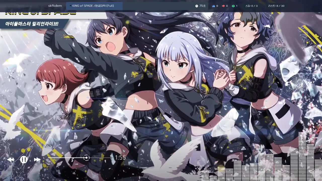Click the 1:55 elapsed time label
The width and height of the screenshot is (322, 181).
[120, 158]
